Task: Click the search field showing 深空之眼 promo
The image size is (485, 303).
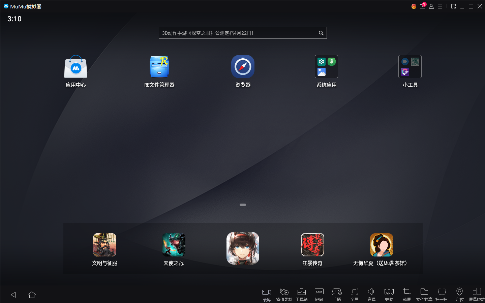Action: [x=243, y=33]
